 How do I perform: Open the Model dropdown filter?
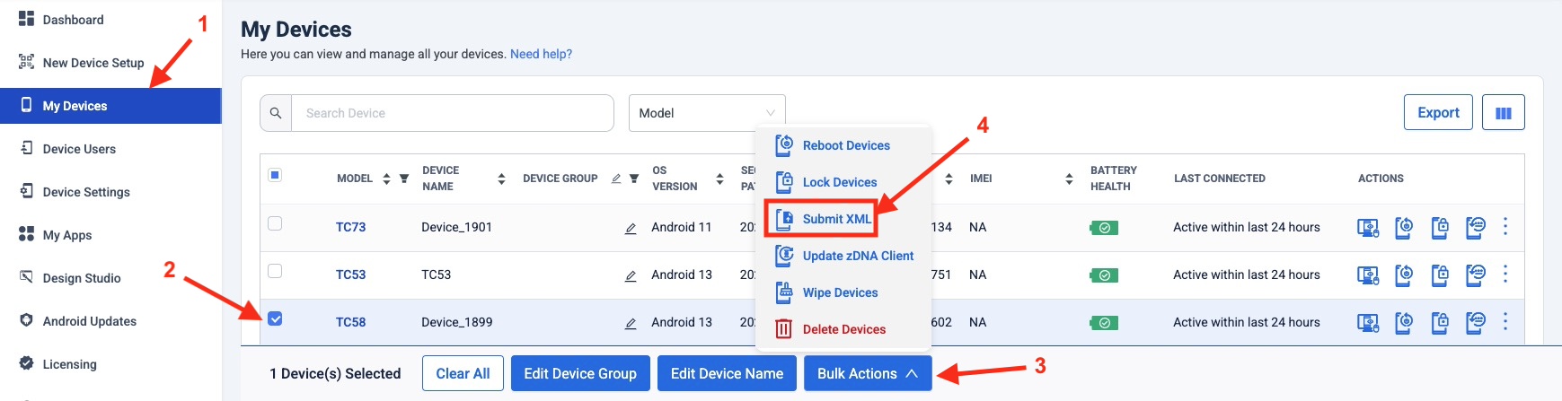tap(706, 113)
